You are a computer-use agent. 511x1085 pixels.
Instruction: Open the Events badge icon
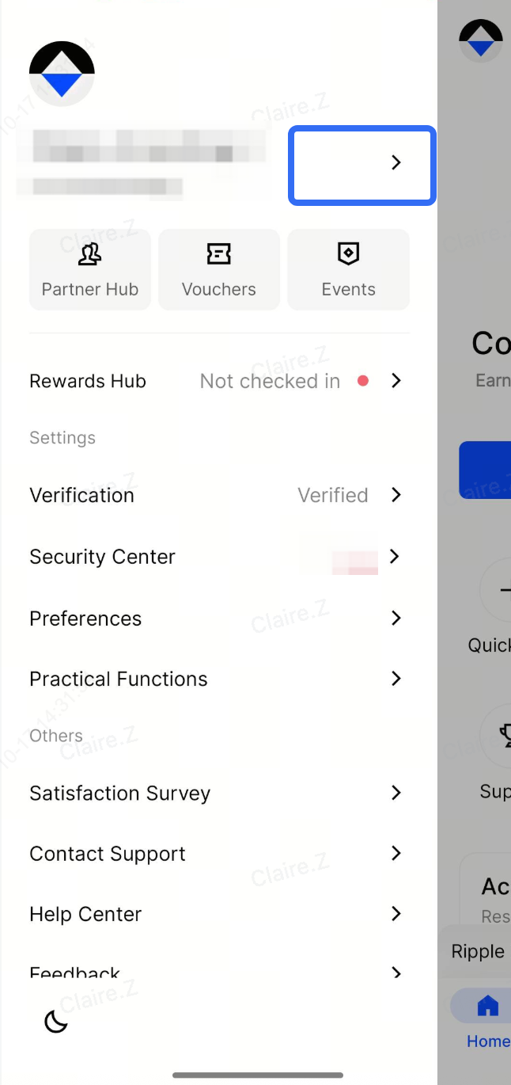(348, 253)
